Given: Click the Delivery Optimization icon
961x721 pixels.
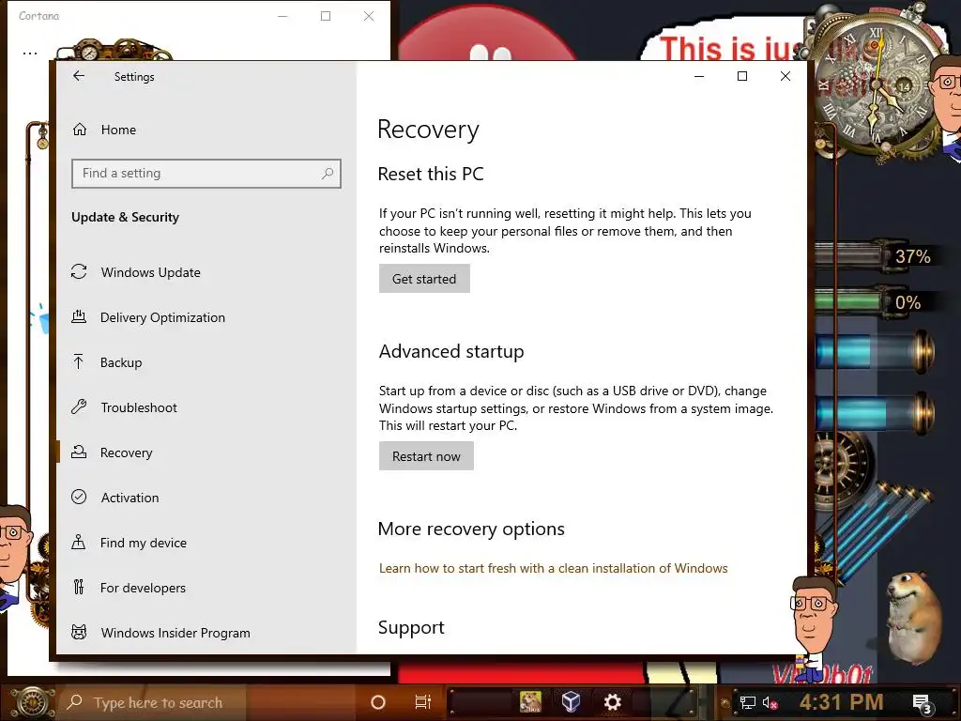Looking at the screenshot, I should pos(79,317).
